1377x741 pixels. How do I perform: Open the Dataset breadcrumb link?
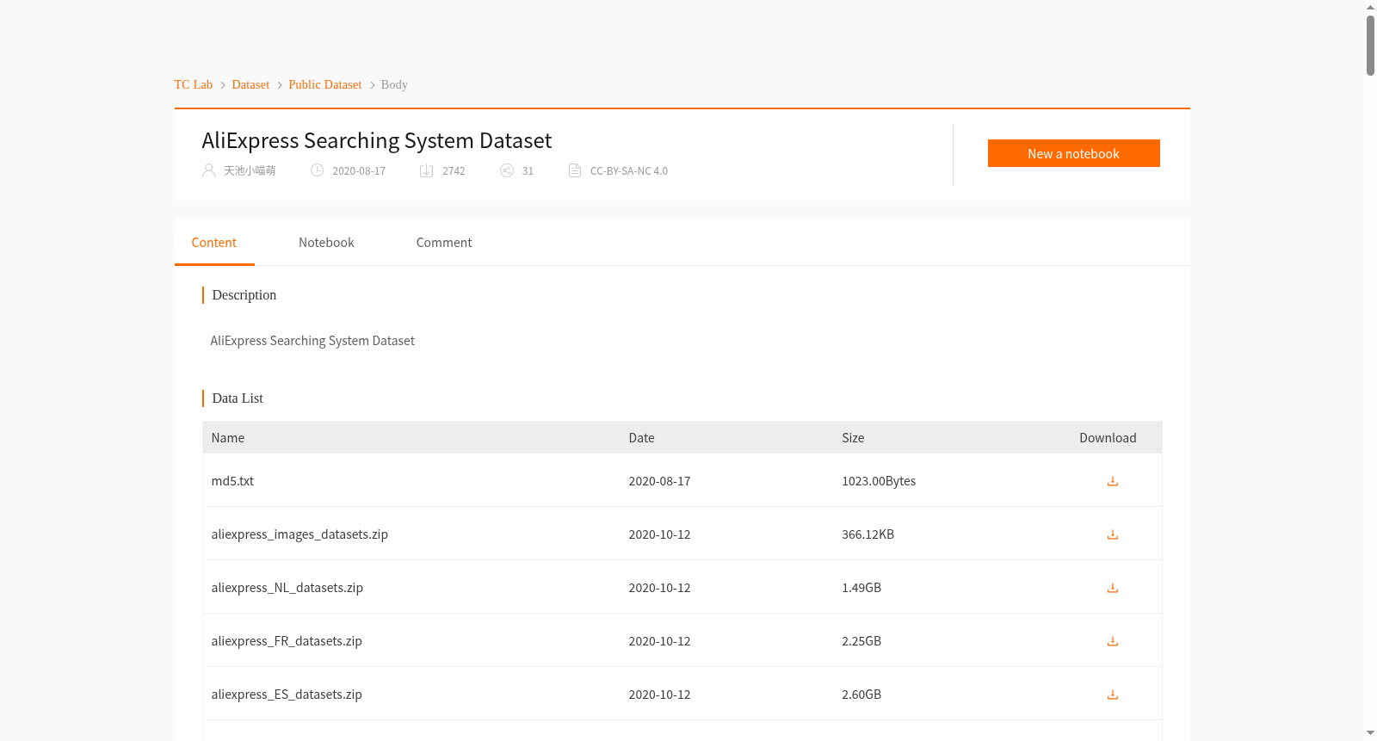(x=250, y=84)
